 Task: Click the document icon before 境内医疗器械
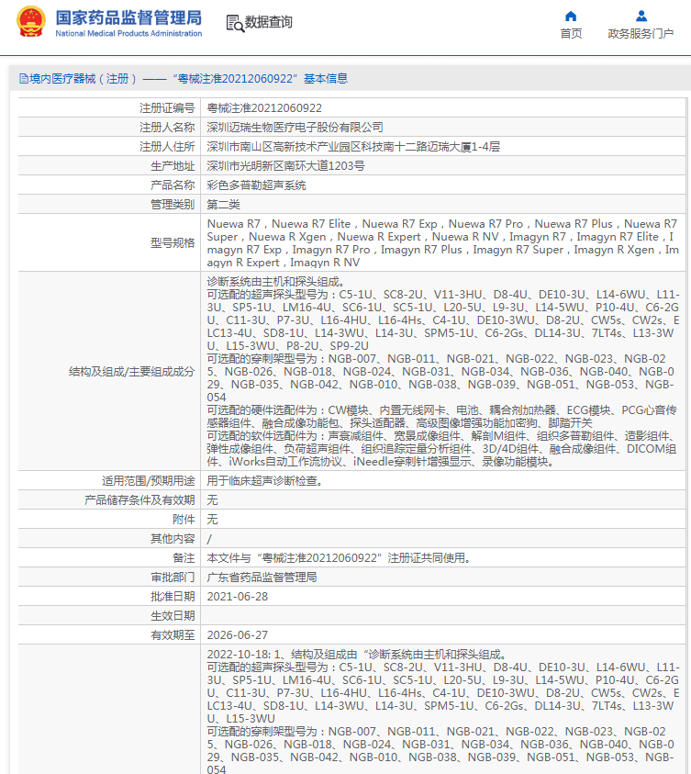click(x=23, y=78)
